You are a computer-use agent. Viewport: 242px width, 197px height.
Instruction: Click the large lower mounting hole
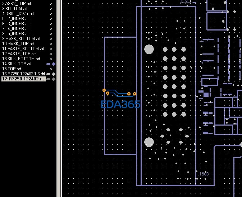149,142
